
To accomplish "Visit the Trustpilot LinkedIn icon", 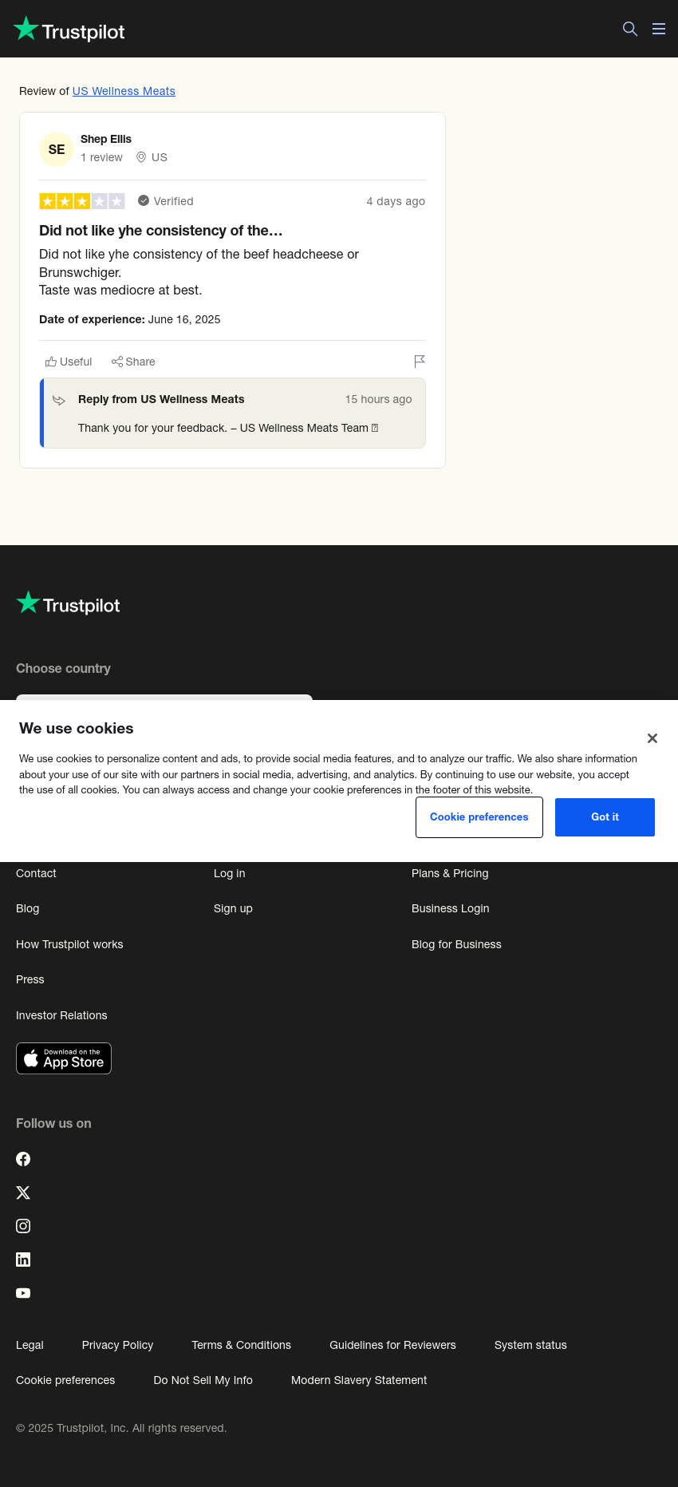I will [23, 1260].
